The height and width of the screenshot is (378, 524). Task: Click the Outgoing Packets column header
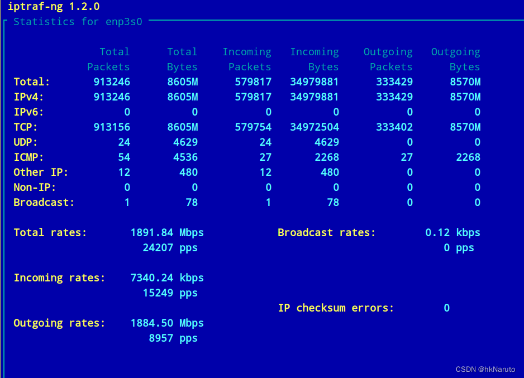pyautogui.click(x=388, y=59)
